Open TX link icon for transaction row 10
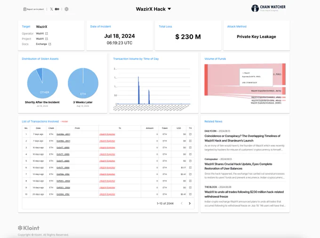The height and width of the screenshot is (238, 320). pos(191,194)
